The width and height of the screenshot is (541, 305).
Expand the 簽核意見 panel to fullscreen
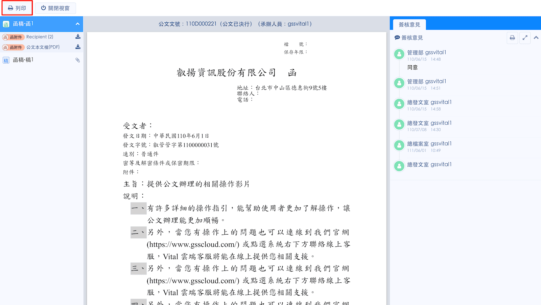tap(525, 38)
